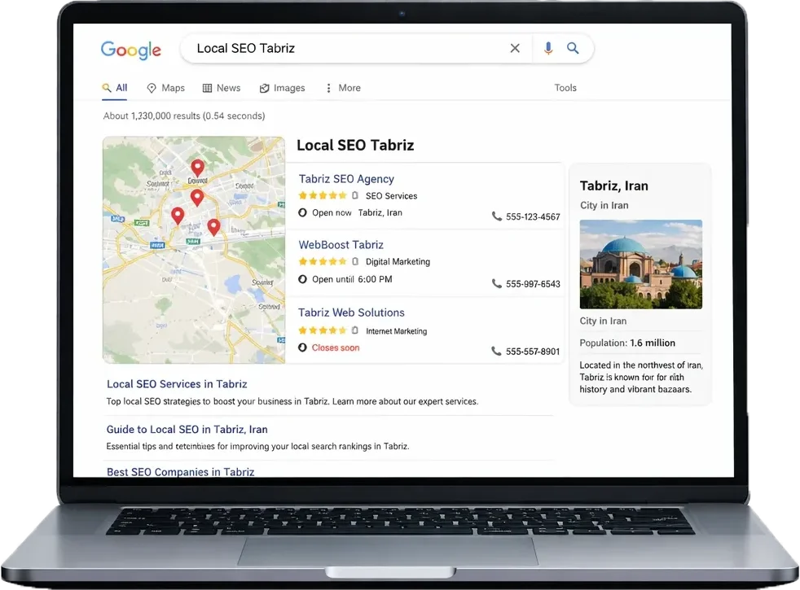
Task: Click the Google logo
Action: pos(130,50)
